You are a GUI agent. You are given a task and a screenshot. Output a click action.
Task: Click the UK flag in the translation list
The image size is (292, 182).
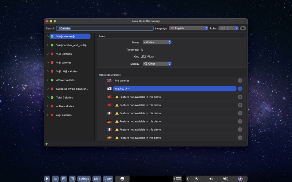coord(109,80)
